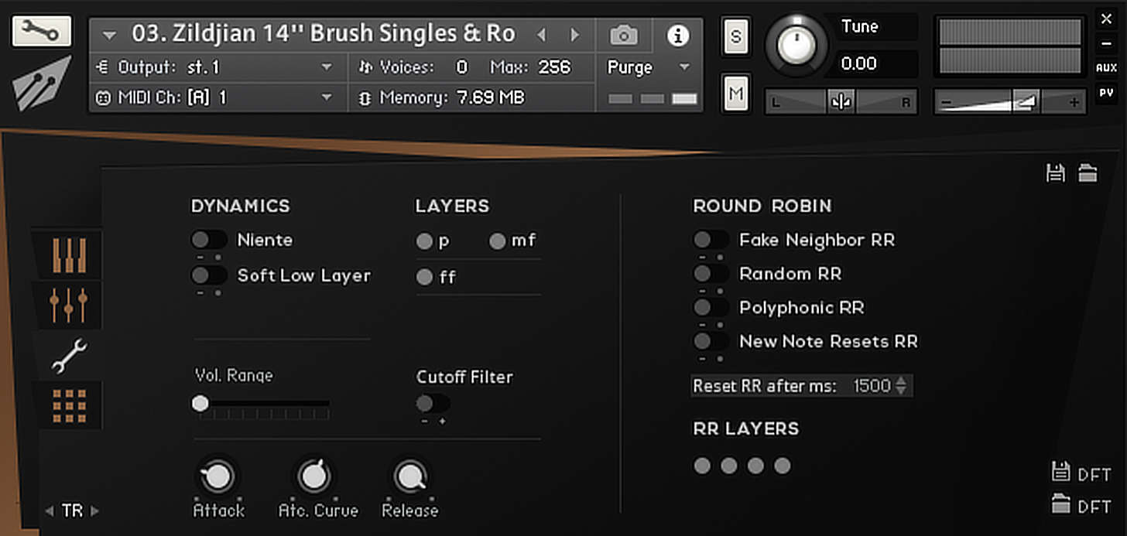Click the Reset RR after ms stepper arrows
Image resolution: width=1127 pixels, height=536 pixels.
901,386
